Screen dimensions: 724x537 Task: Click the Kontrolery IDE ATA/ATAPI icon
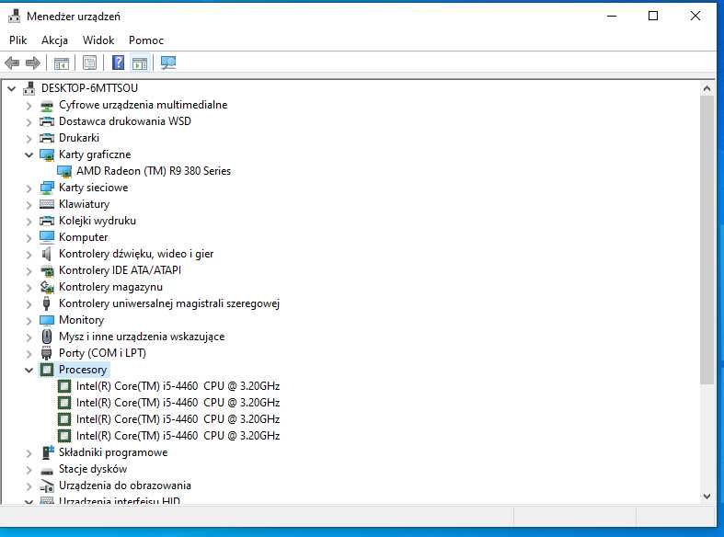47,270
